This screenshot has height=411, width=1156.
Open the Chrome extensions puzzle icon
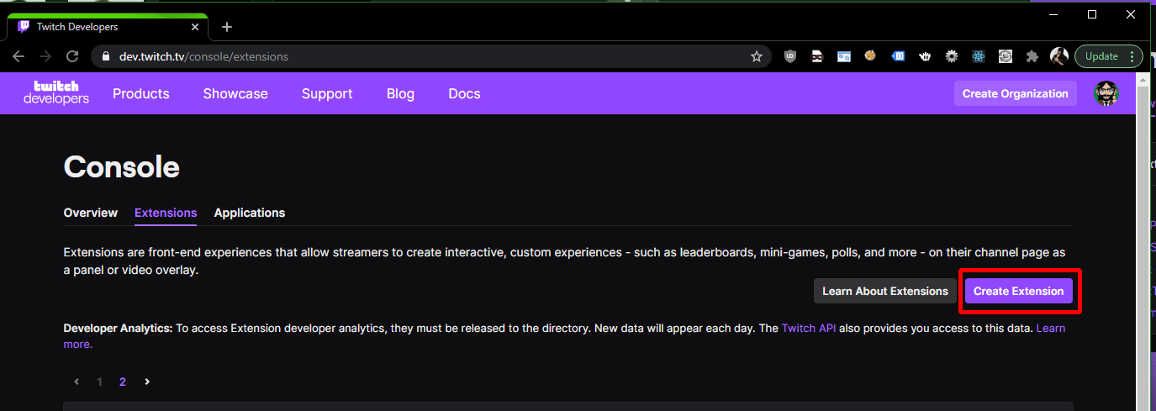(1032, 56)
